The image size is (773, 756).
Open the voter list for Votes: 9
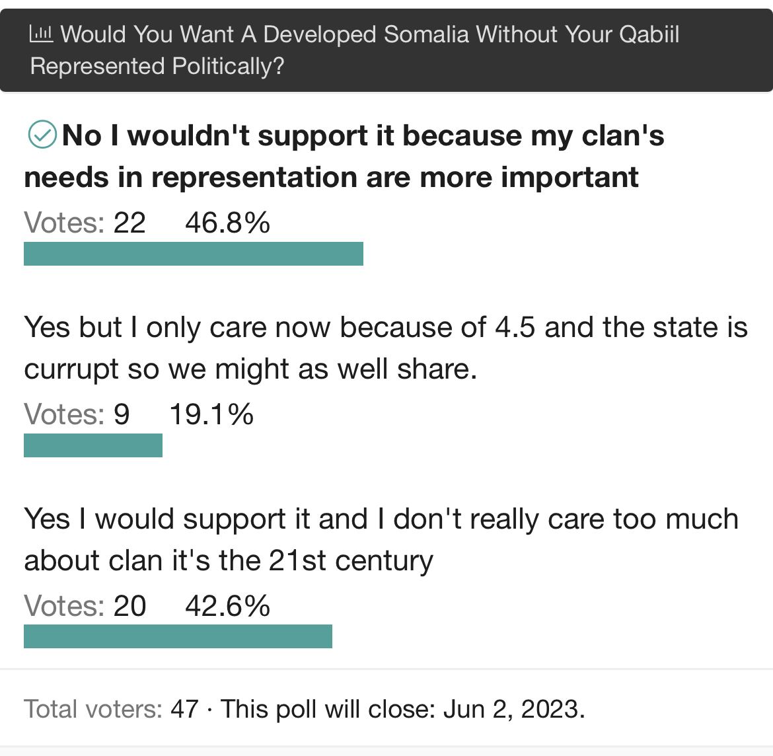click(77, 414)
